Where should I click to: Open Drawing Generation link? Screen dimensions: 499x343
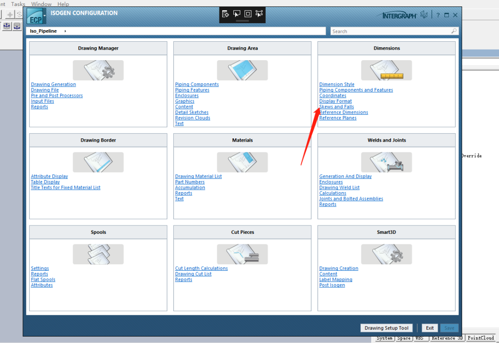54,84
